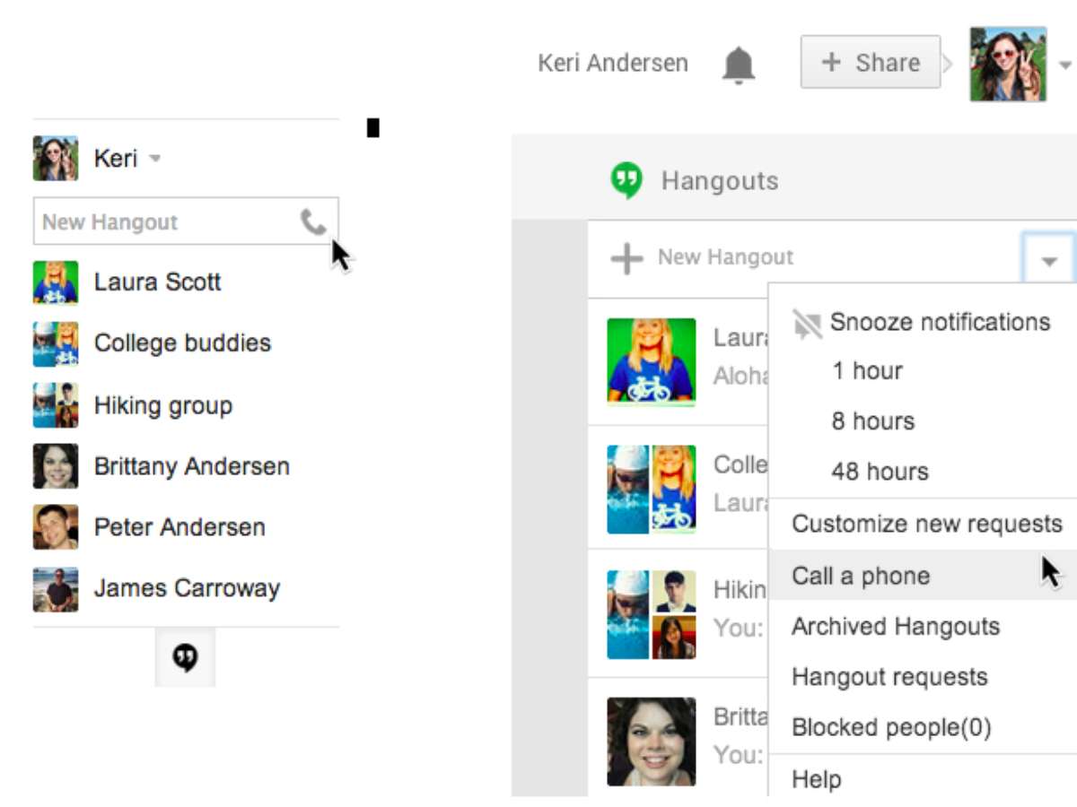
Task: Click the plus icon beside New Hangout
Action: 626,258
